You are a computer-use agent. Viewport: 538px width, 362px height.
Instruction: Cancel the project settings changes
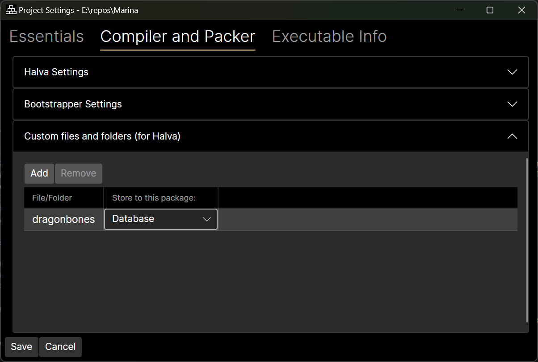(60, 347)
